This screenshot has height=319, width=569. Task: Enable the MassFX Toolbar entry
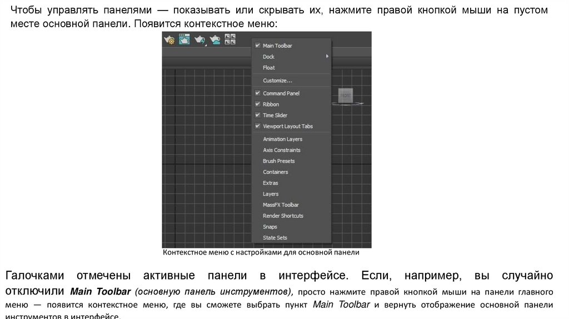291,205
